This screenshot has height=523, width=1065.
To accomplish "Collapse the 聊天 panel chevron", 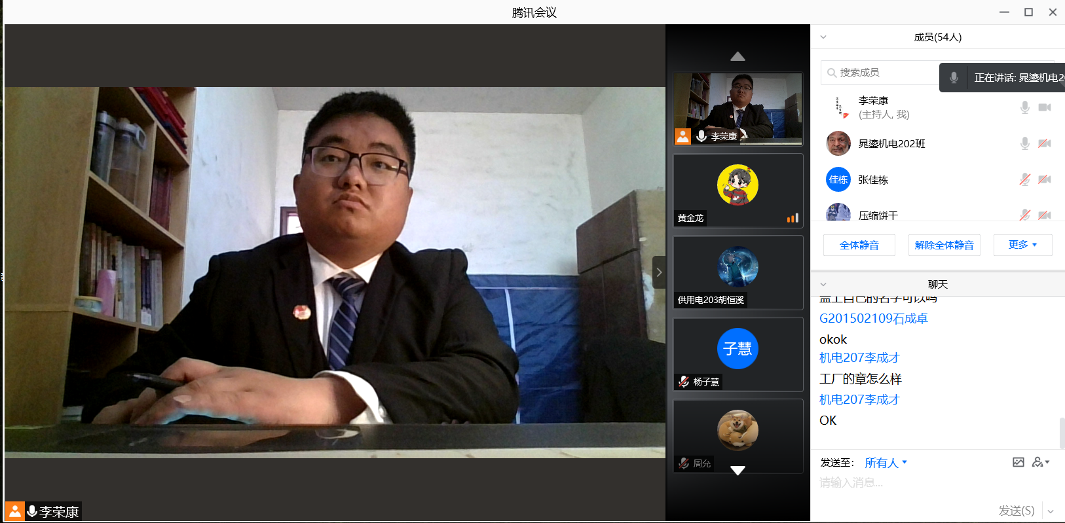I will (x=823, y=285).
